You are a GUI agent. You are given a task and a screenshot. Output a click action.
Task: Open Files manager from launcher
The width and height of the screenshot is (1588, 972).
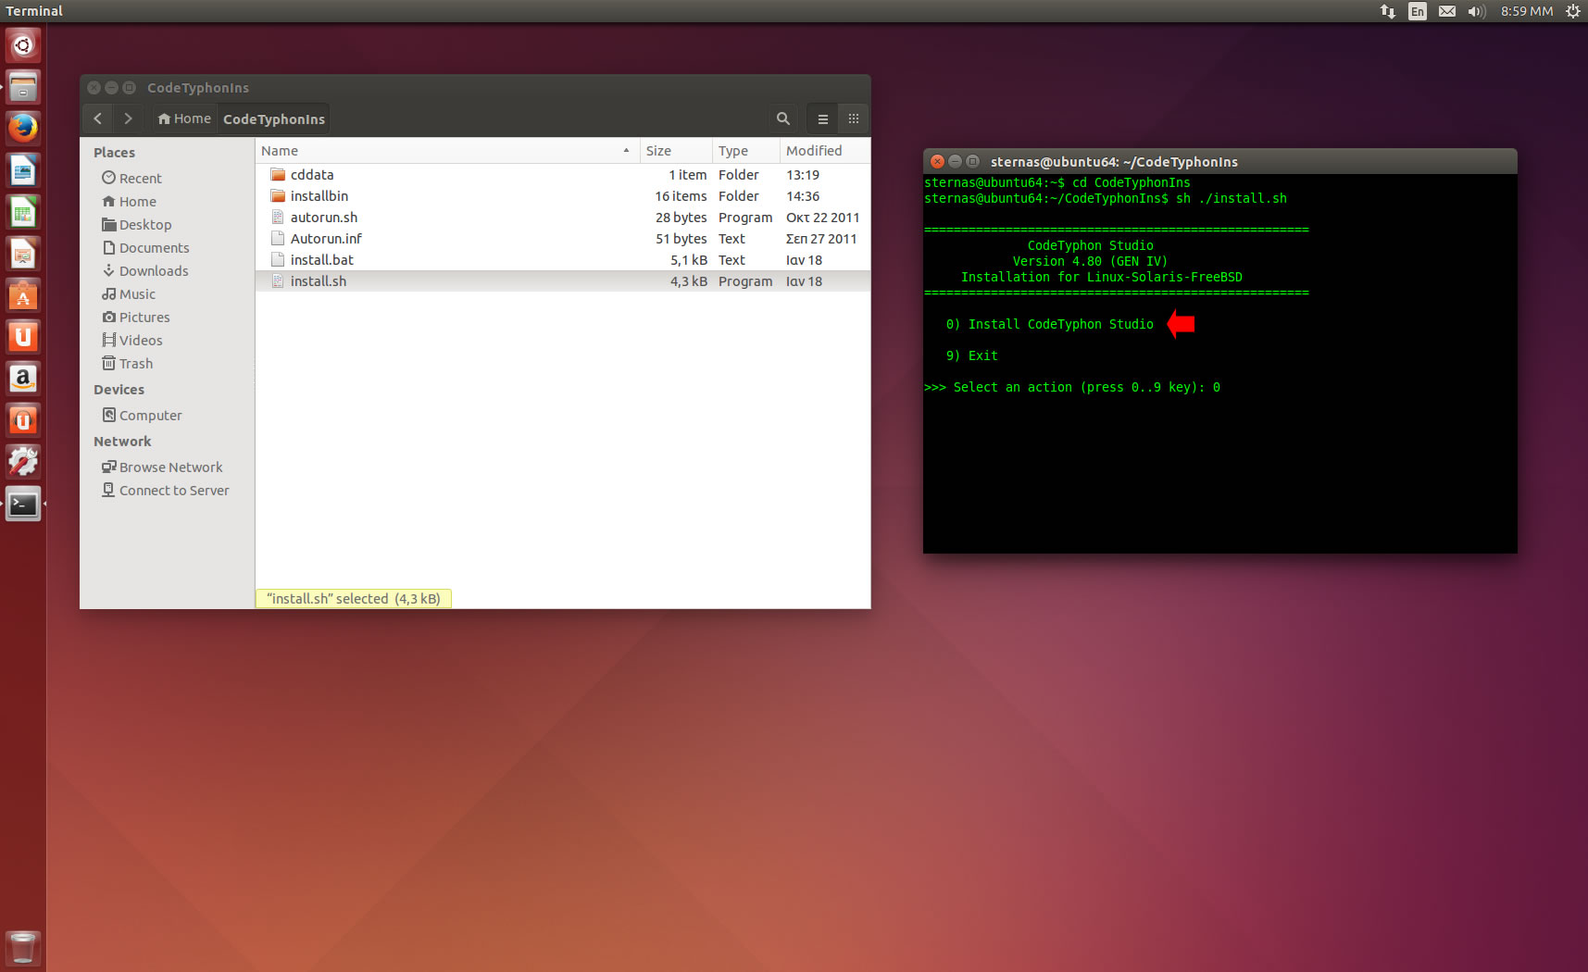pos(23,87)
